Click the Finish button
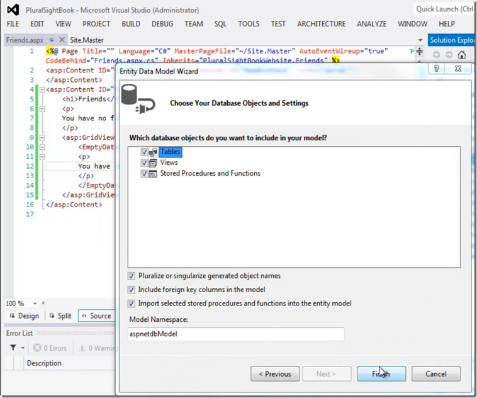477x398 pixels. tap(381, 373)
